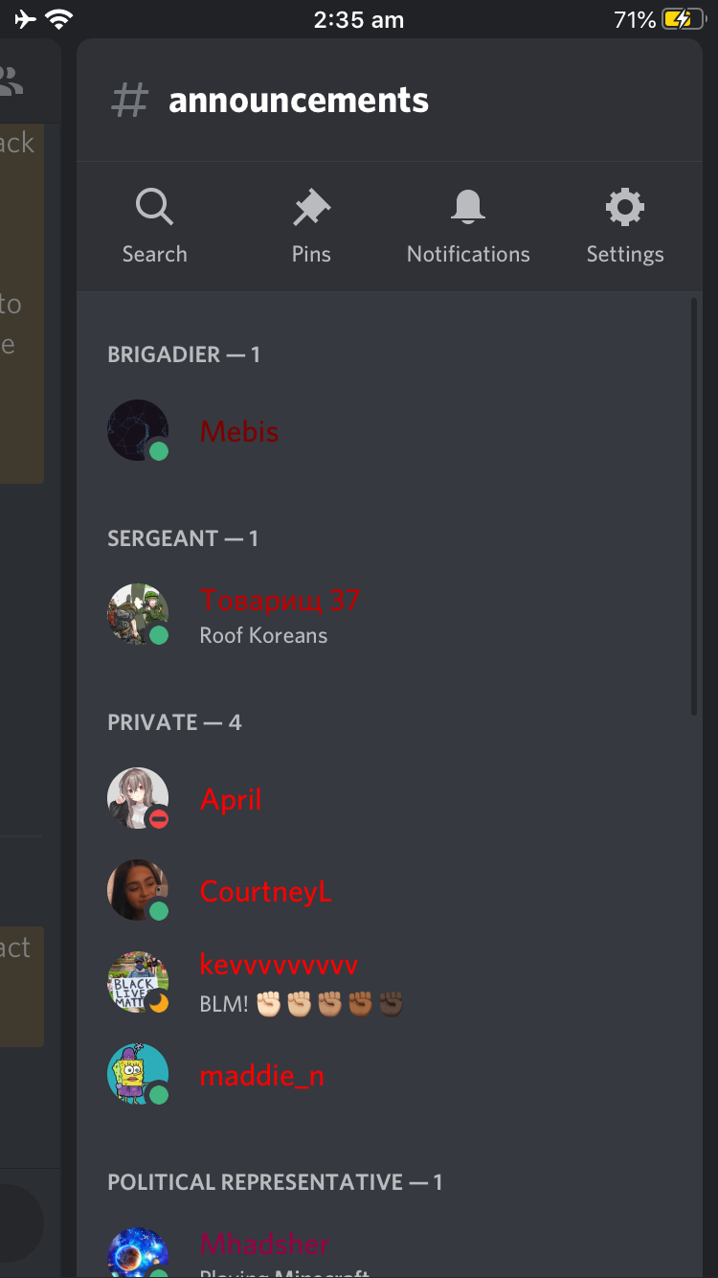Open the Search magnifier icon
The height and width of the screenshot is (1278, 718).
[x=154, y=207]
